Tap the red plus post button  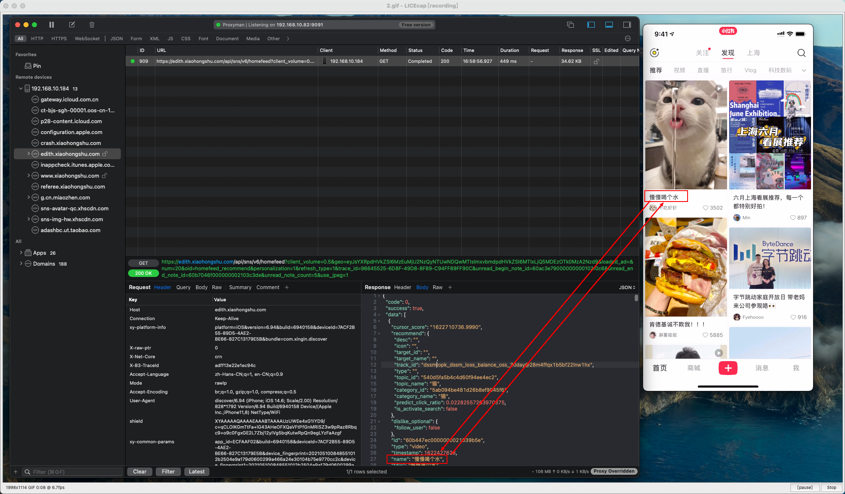coord(728,368)
